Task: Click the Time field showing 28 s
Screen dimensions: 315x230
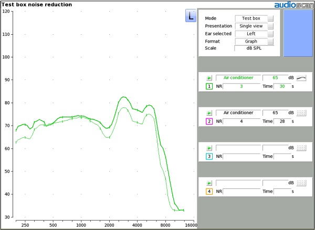Action: [282, 122]
